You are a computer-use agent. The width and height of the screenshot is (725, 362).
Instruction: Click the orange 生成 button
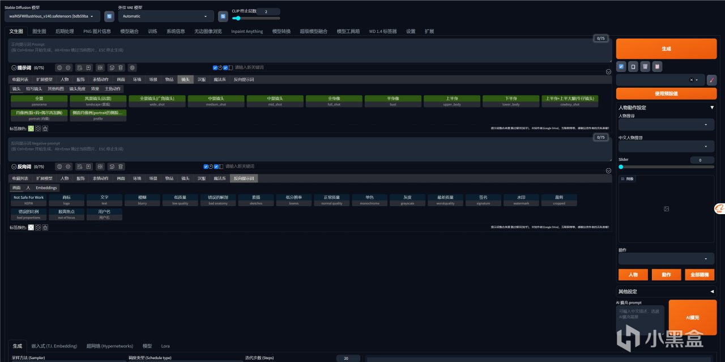(666, 49)
